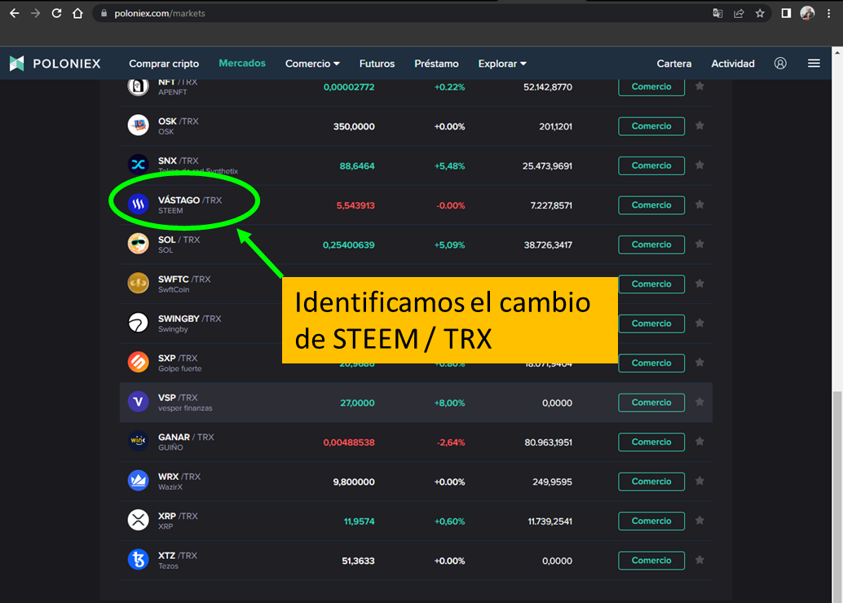Open Cartera in the header
The image size is (843, 603).
click(674, 64)
